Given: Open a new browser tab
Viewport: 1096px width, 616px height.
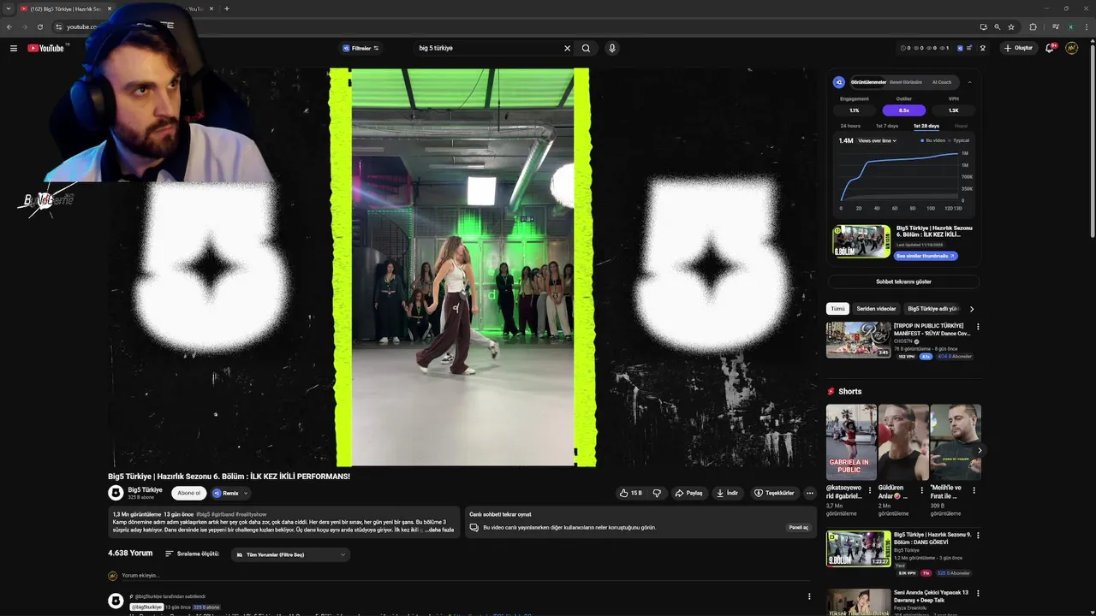Looking at the screenshot, I should (226, 9).
